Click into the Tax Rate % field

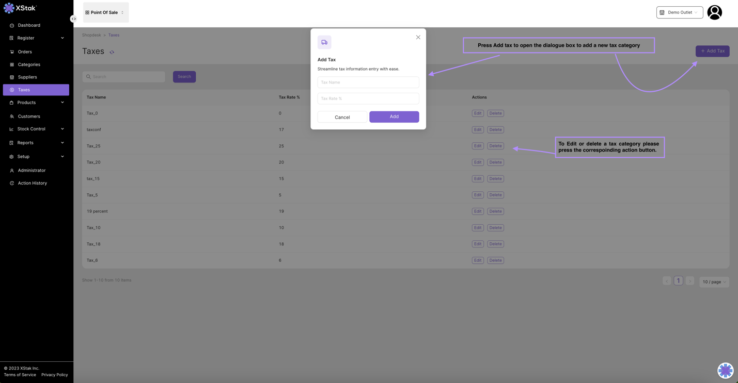pyautogui.click(x=368, y=98)
